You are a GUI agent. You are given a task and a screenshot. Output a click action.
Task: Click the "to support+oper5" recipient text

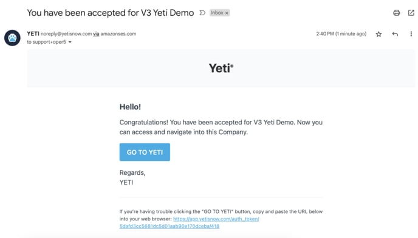[46, 42]
